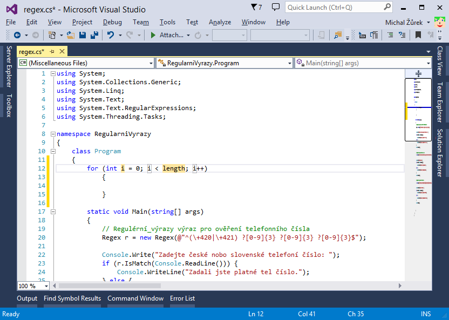Click the Navigate Backward icon
Viewport: 449px width, 320px height.
(x=18, y=36)
